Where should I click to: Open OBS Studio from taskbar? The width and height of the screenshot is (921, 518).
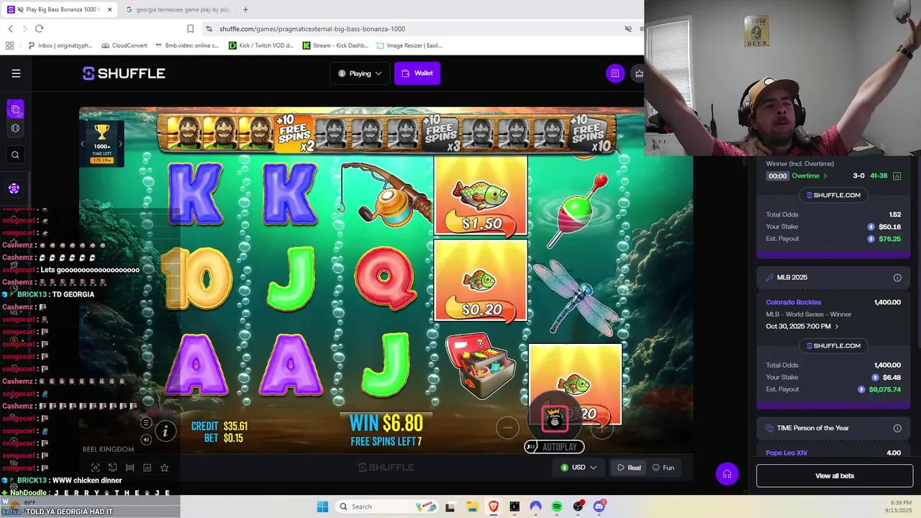[x=578, y=506]
